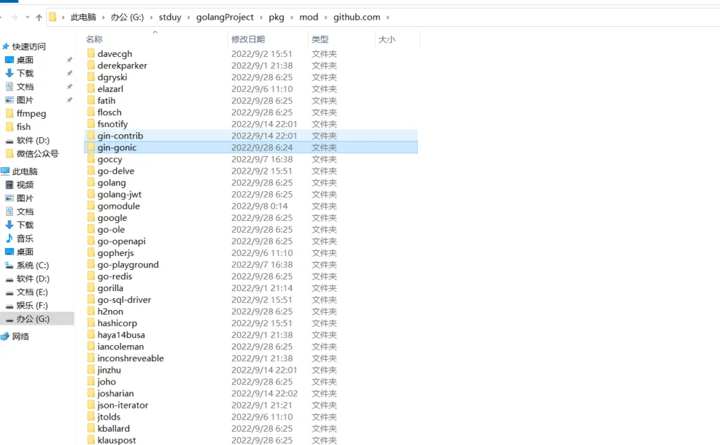Screen dimensions: 720x445
Task: Click stduy breadcrumb segment
Action: (170, 18)
